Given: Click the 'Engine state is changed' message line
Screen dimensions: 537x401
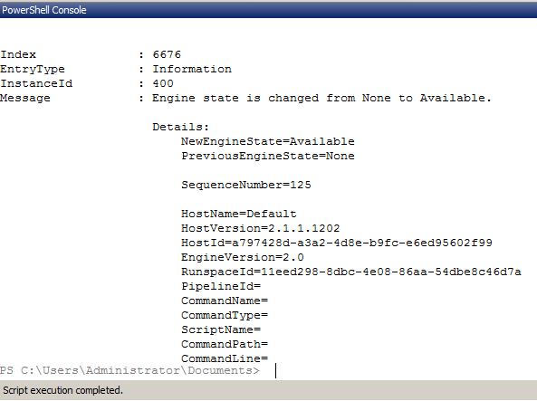Looking at the screenshot, I should 321,98.
